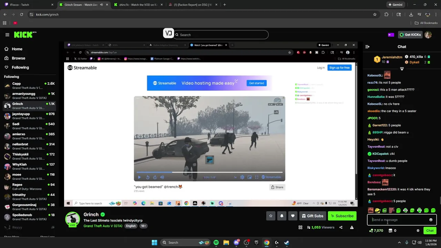Open the user profile avatar menu
Viewport: 441px width, 248px height.
(428, 35)
